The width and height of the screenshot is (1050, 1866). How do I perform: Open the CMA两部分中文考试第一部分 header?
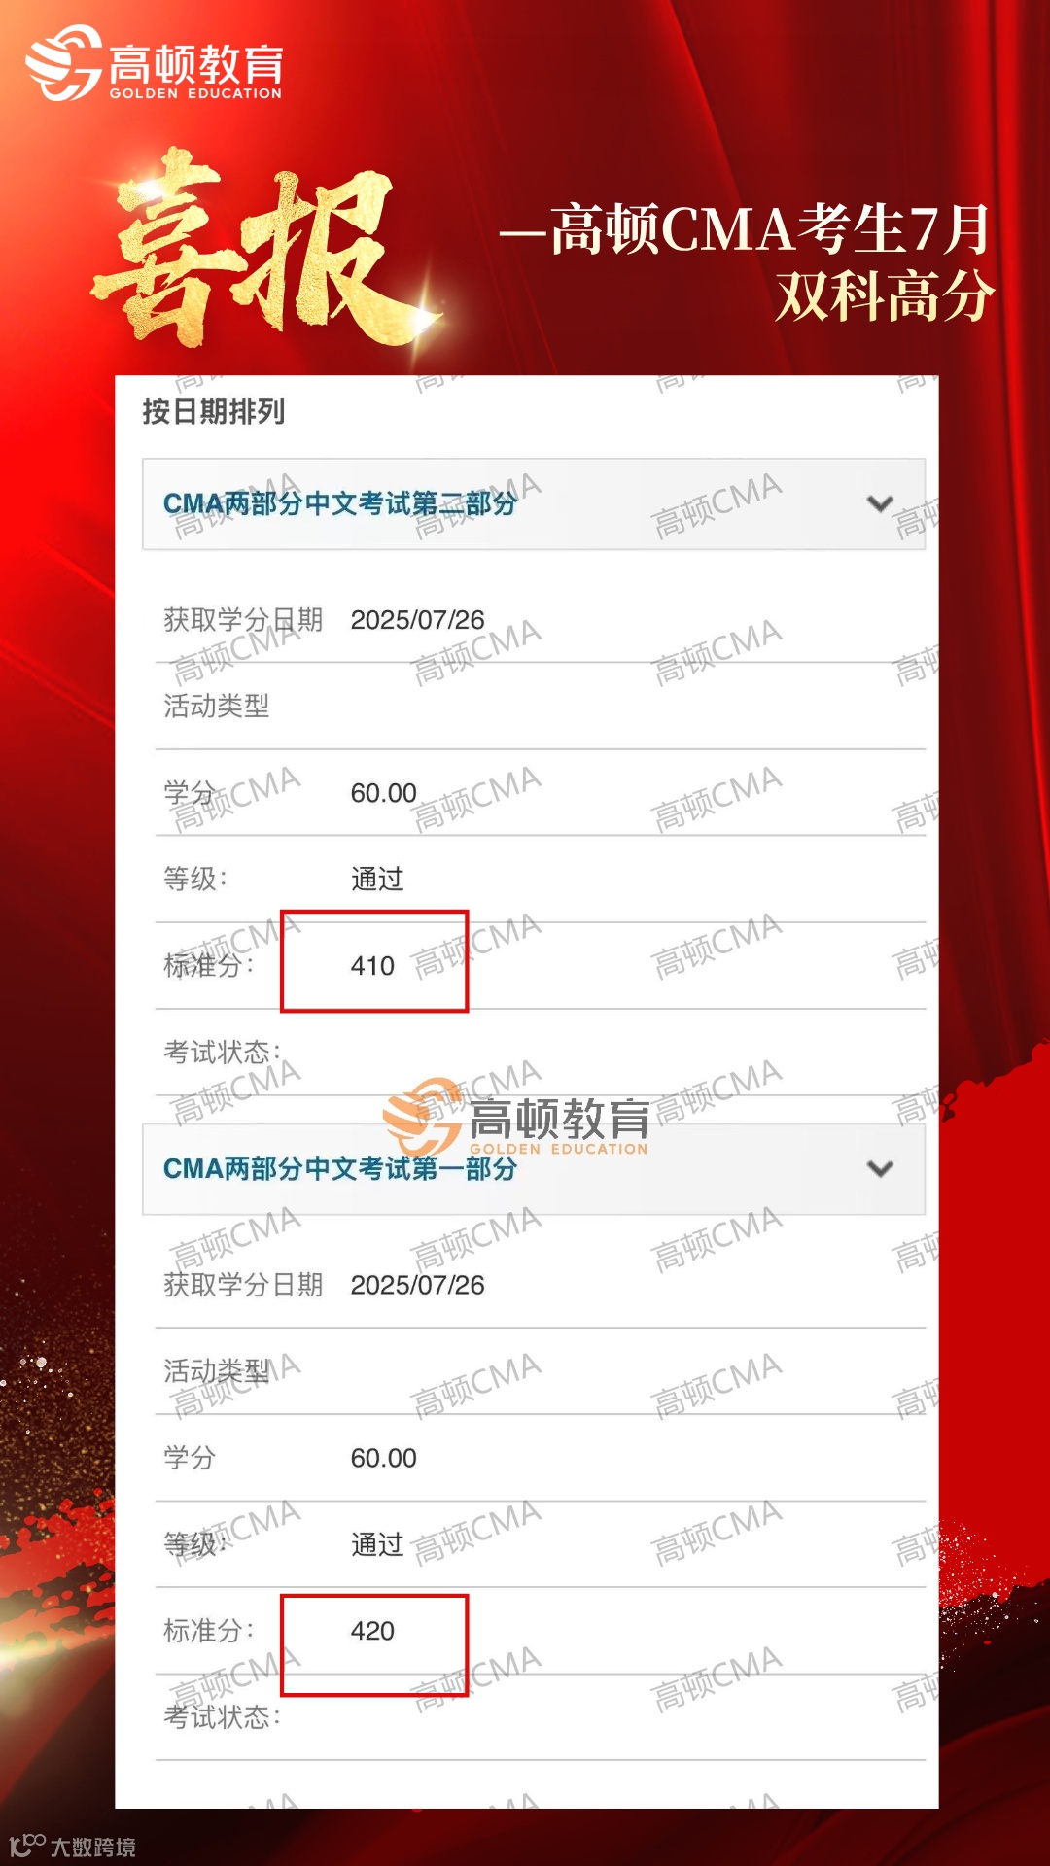click(534, 1168)
